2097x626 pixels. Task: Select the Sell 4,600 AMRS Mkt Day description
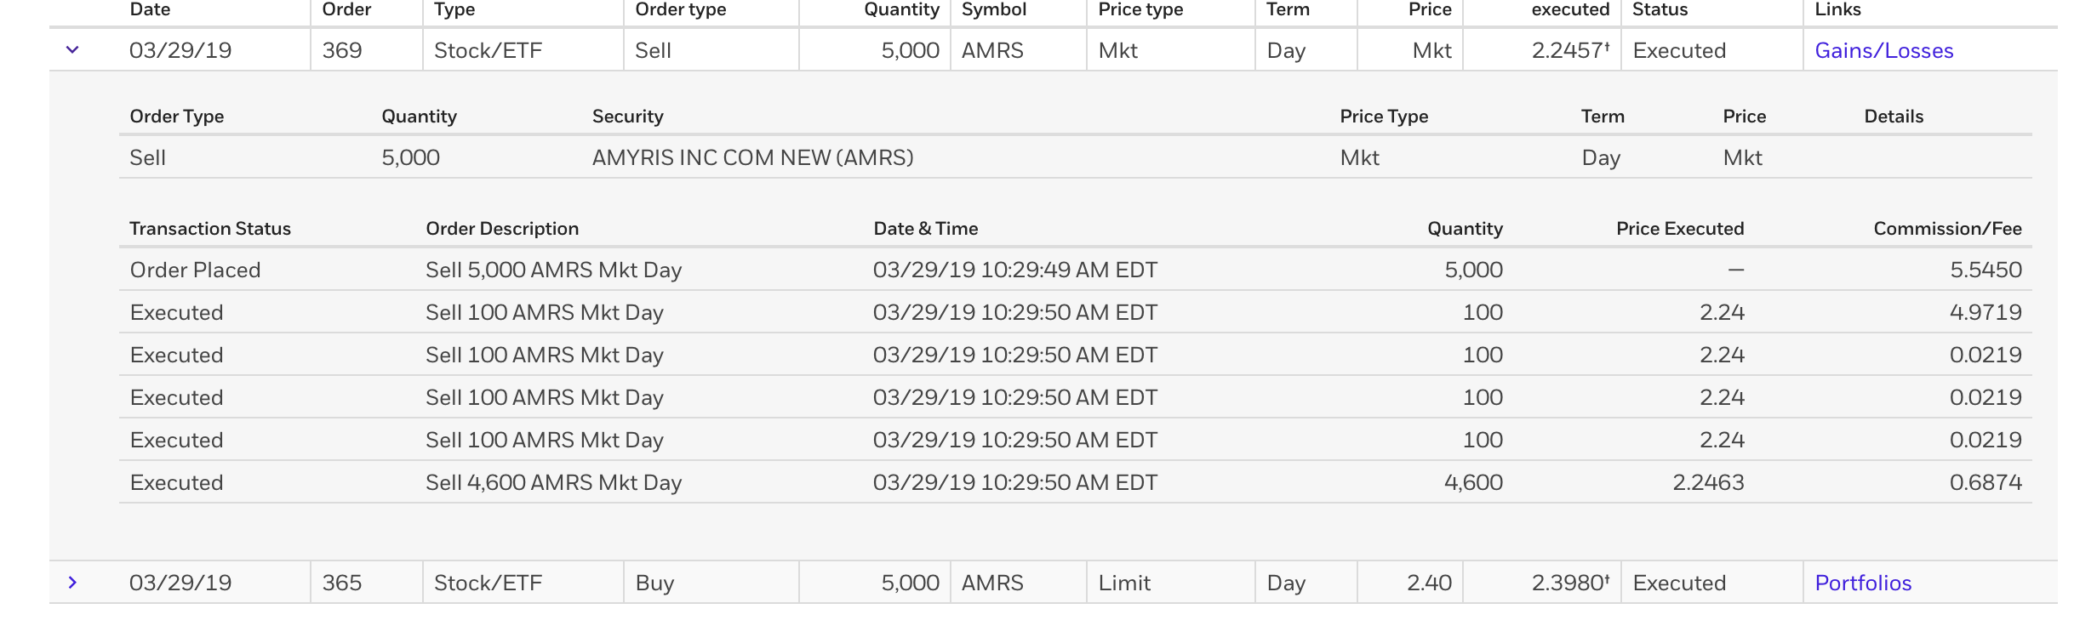553,483
